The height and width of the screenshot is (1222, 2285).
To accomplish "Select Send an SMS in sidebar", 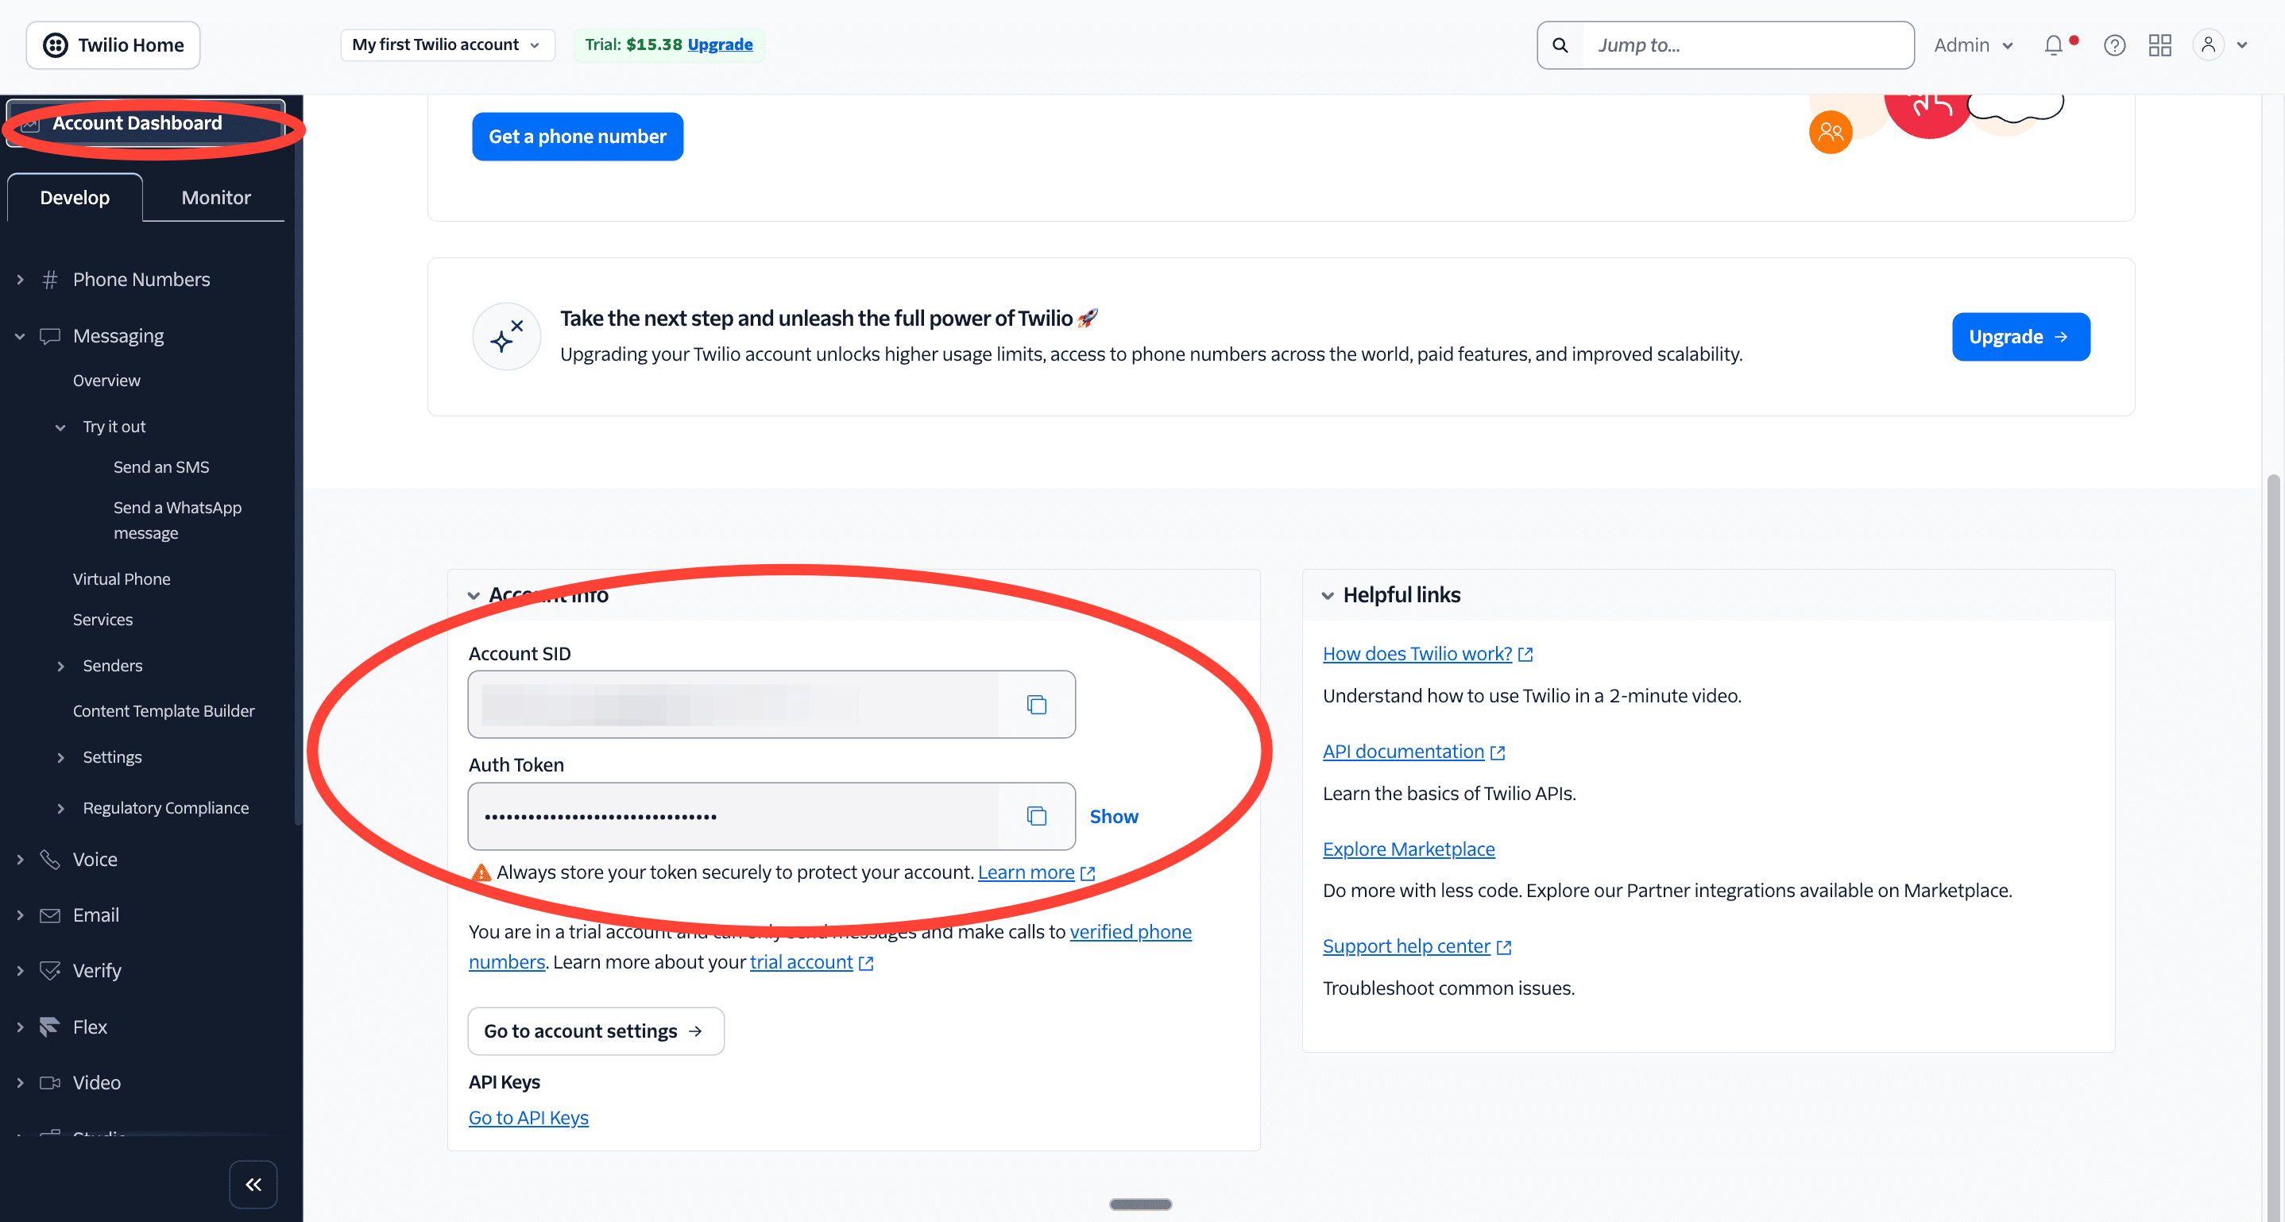I will point(161,467).
